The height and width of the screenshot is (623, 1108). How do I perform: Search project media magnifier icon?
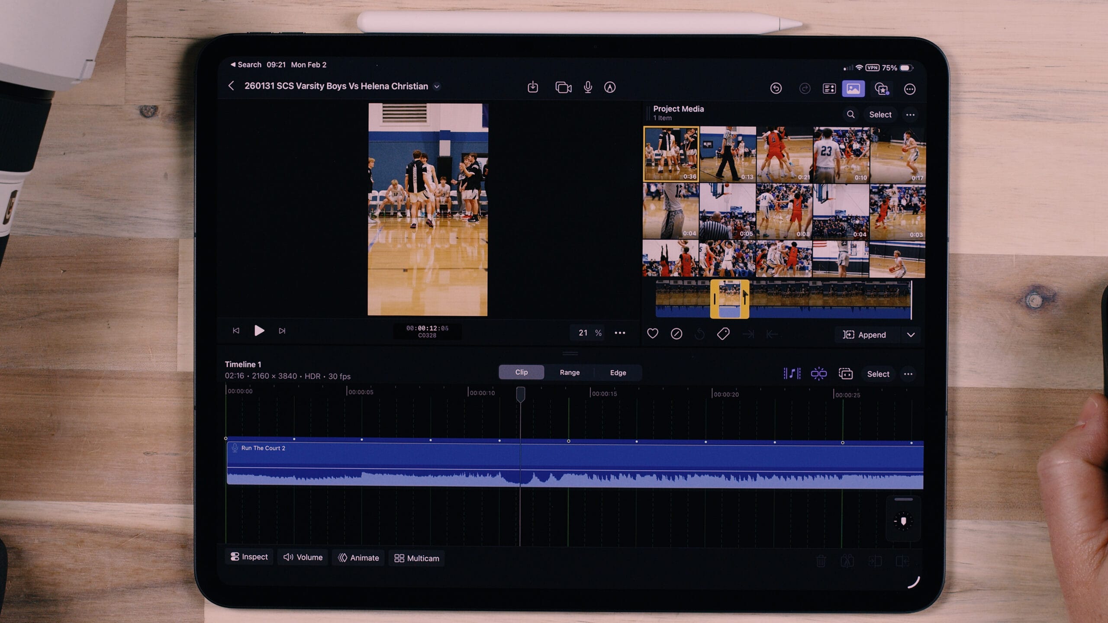850,114
